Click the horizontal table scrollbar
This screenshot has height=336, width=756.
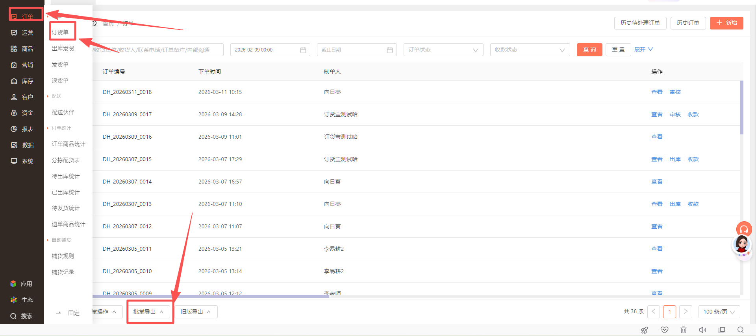[x=211, y=296]
